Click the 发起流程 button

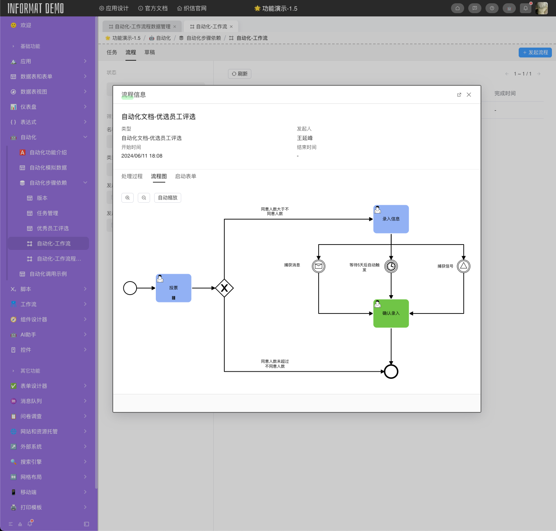click(x=535, y=53)
